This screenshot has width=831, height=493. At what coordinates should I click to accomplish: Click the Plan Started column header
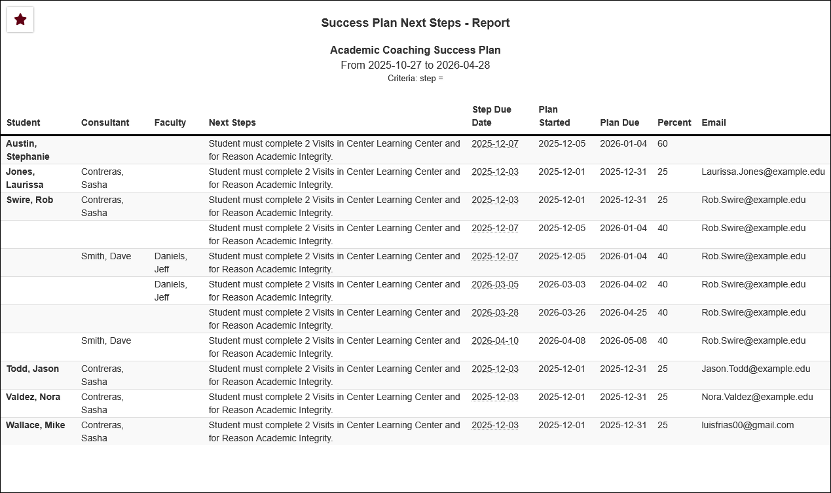(554, 116)
